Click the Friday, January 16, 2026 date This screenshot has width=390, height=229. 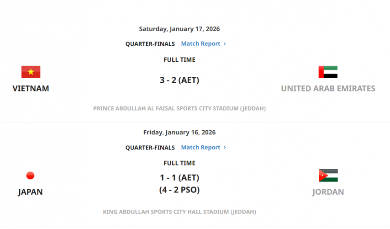click(179, 133)
